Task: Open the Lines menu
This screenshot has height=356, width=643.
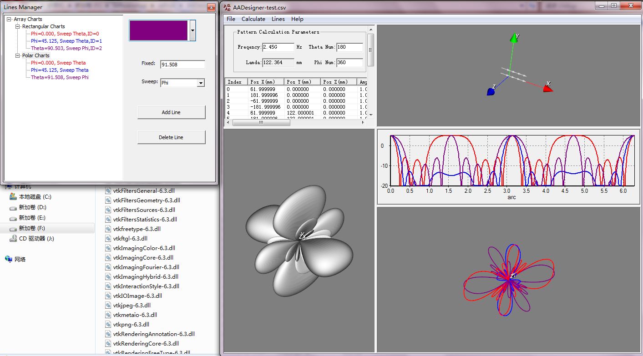Action: pyautogui.click(x=278, y=19)
